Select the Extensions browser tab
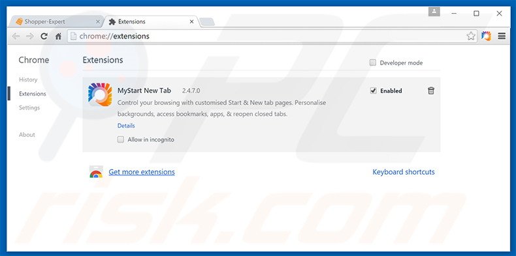 click(152, 21)
